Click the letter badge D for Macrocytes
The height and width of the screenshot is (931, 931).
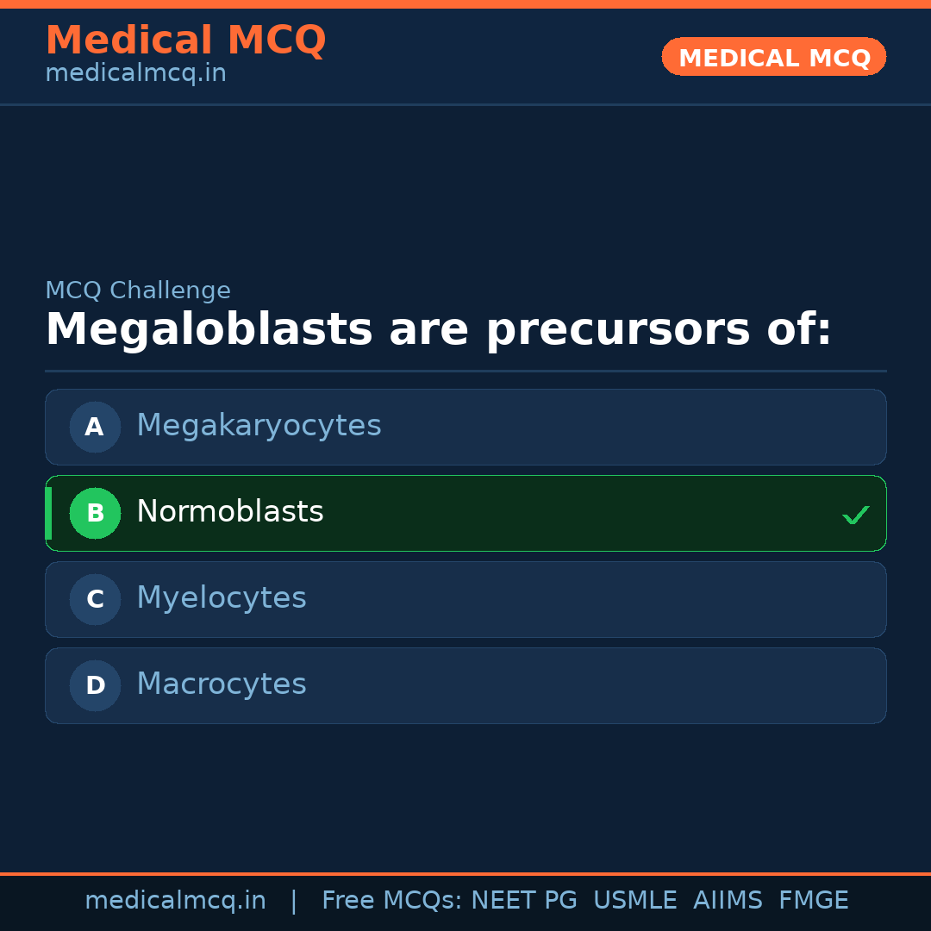(x=95, y=685)
